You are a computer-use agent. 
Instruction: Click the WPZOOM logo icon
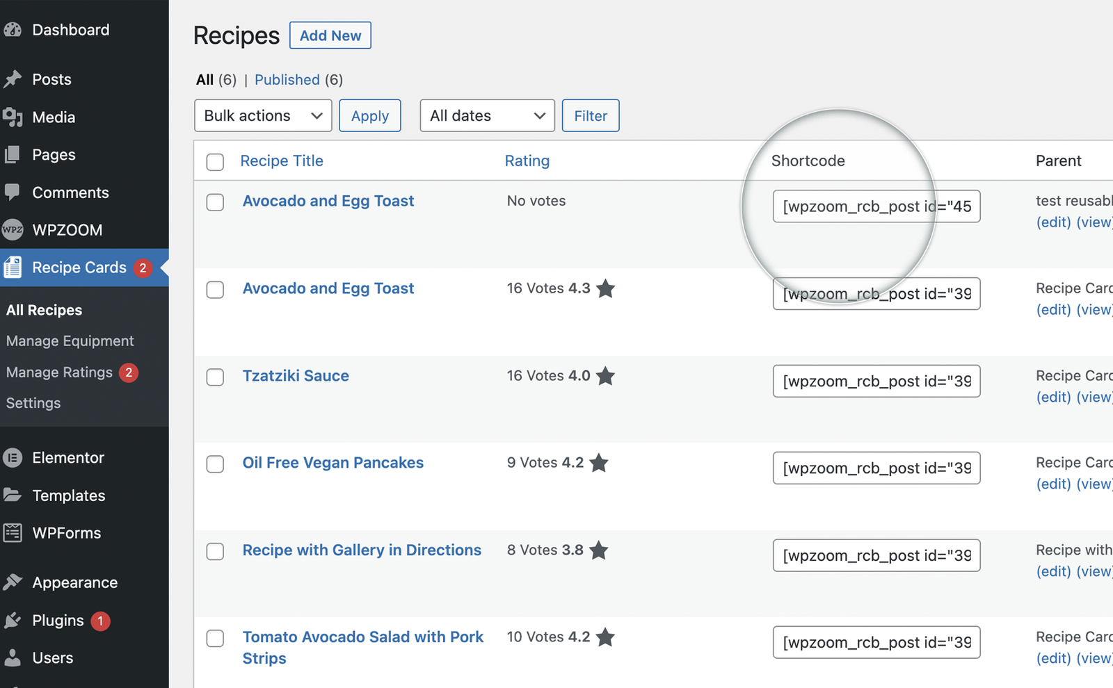pyautogui.click(x=13, y=229)
